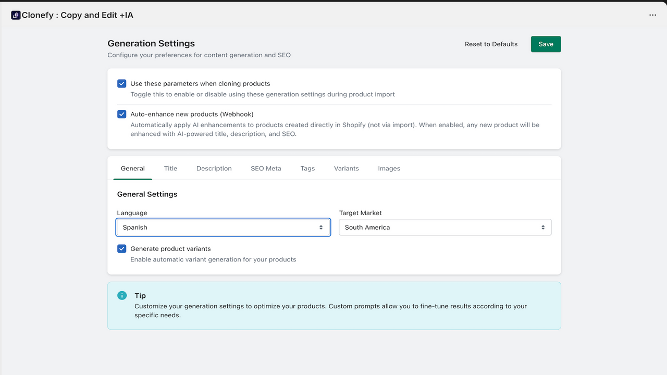Viewport: 667px width, 375px height.
Task: Click the Clonefy : Copy and Edit +IA title
Action: pos(78,15)
